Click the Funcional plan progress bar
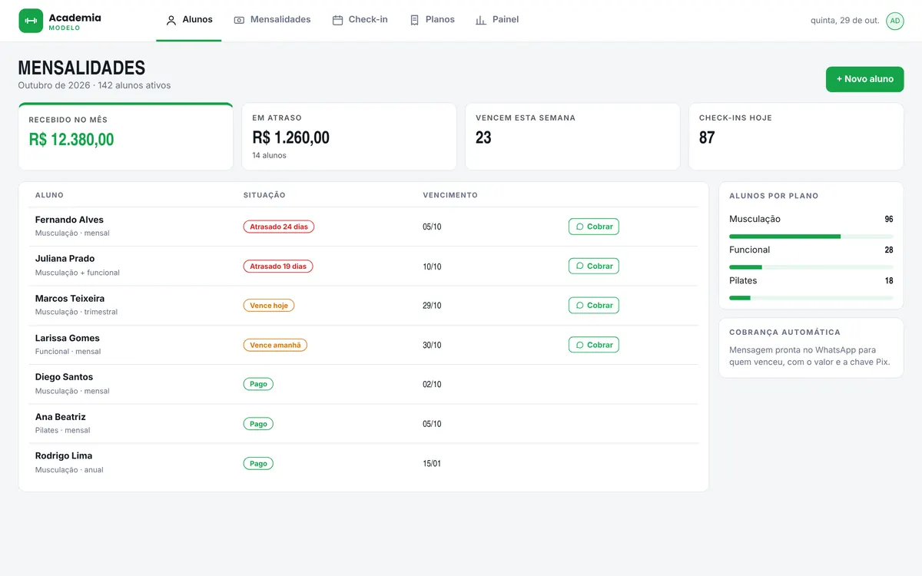 tap(811, 267)
